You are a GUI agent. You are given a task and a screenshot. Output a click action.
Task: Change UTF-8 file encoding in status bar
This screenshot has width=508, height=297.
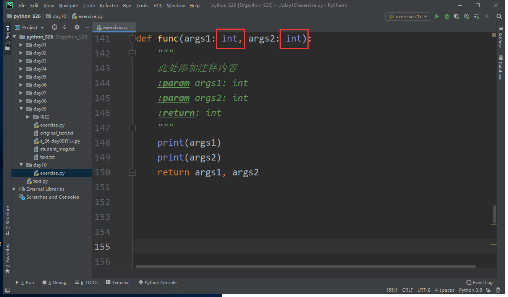coord(424,290)
